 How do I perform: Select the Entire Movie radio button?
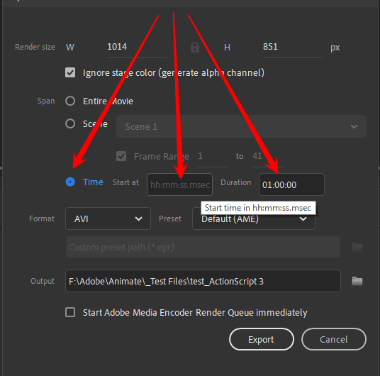point(70,101)
